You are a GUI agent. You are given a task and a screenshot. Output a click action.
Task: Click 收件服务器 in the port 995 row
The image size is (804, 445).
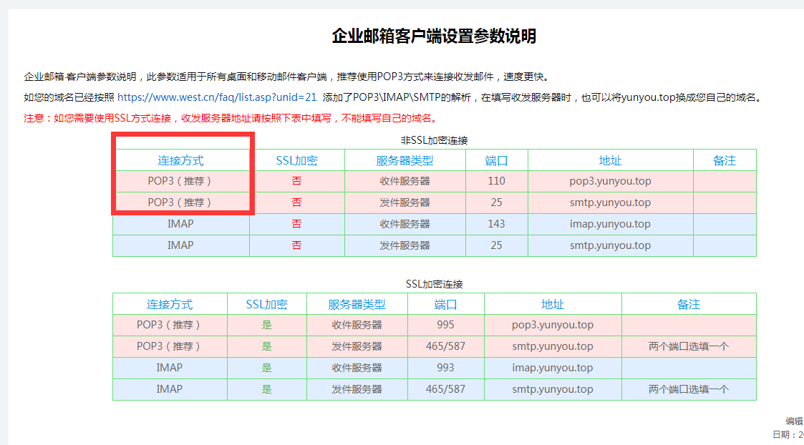(x=357, y=325)
